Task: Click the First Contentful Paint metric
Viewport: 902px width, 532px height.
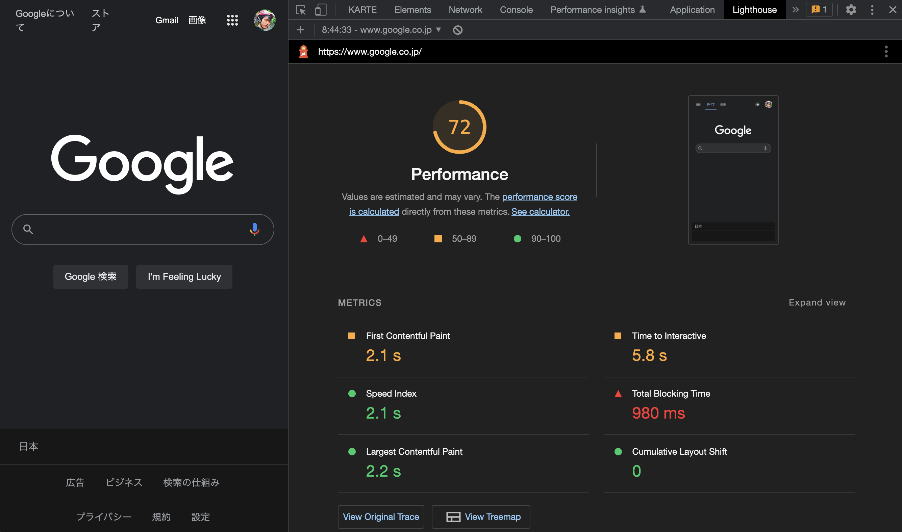Action: tap(463, 348)
